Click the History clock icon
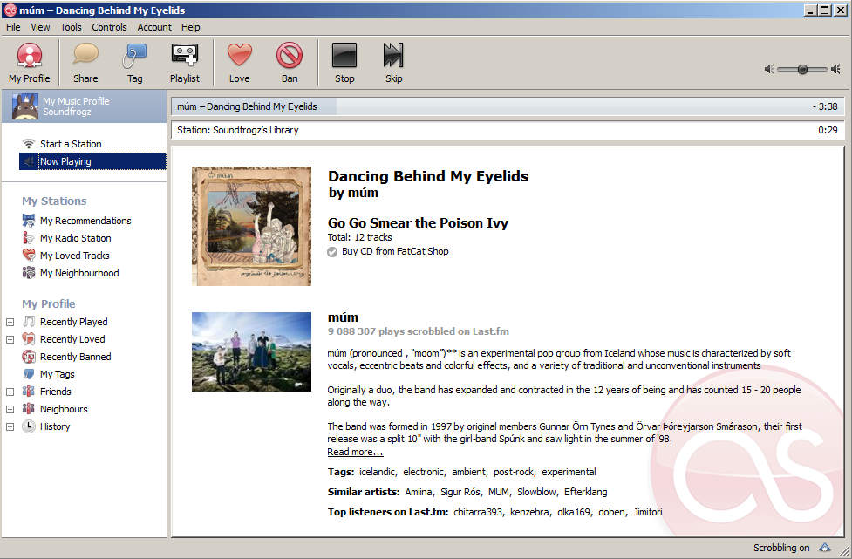852x559 pixels. 29,426
